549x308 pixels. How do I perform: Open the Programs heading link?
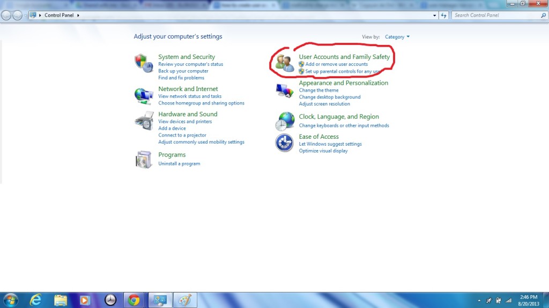[x=172, y=155]
